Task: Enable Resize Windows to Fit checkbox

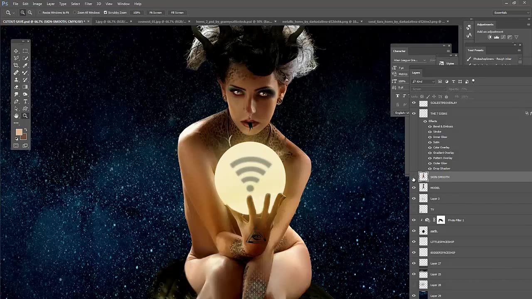Action: [40, 12]
